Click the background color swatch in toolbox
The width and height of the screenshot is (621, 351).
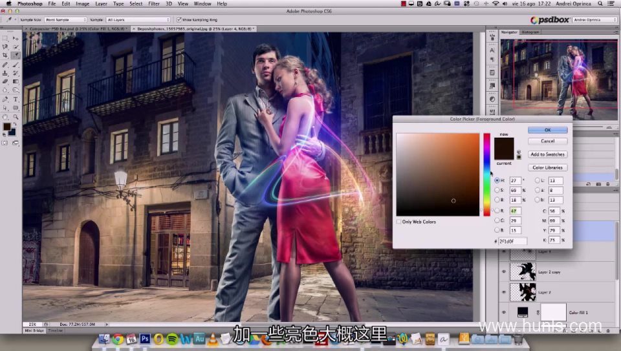pyautogui.click(x=12, y=132)
